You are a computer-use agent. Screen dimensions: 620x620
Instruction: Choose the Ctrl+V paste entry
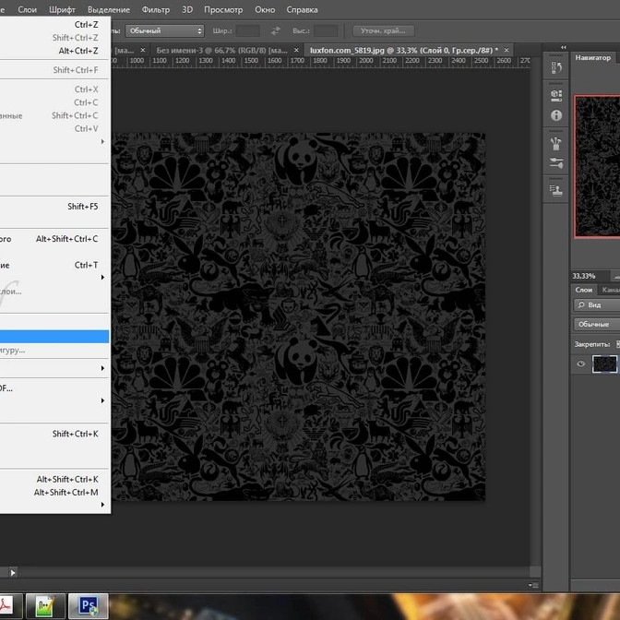54,128
